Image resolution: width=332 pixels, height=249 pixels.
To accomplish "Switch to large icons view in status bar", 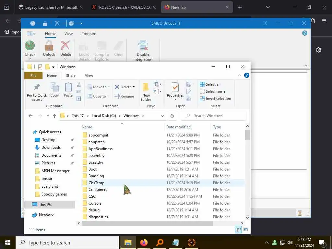I will coord(245,230).
